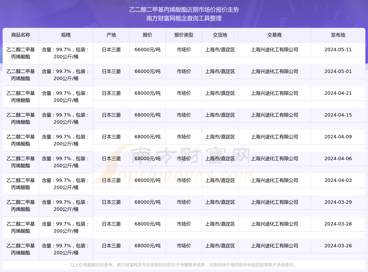Select the date 2024-03-28

pyautogui.click(x=338, y=224)
